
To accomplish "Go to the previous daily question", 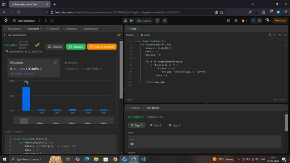I will [x=40, y=20].
